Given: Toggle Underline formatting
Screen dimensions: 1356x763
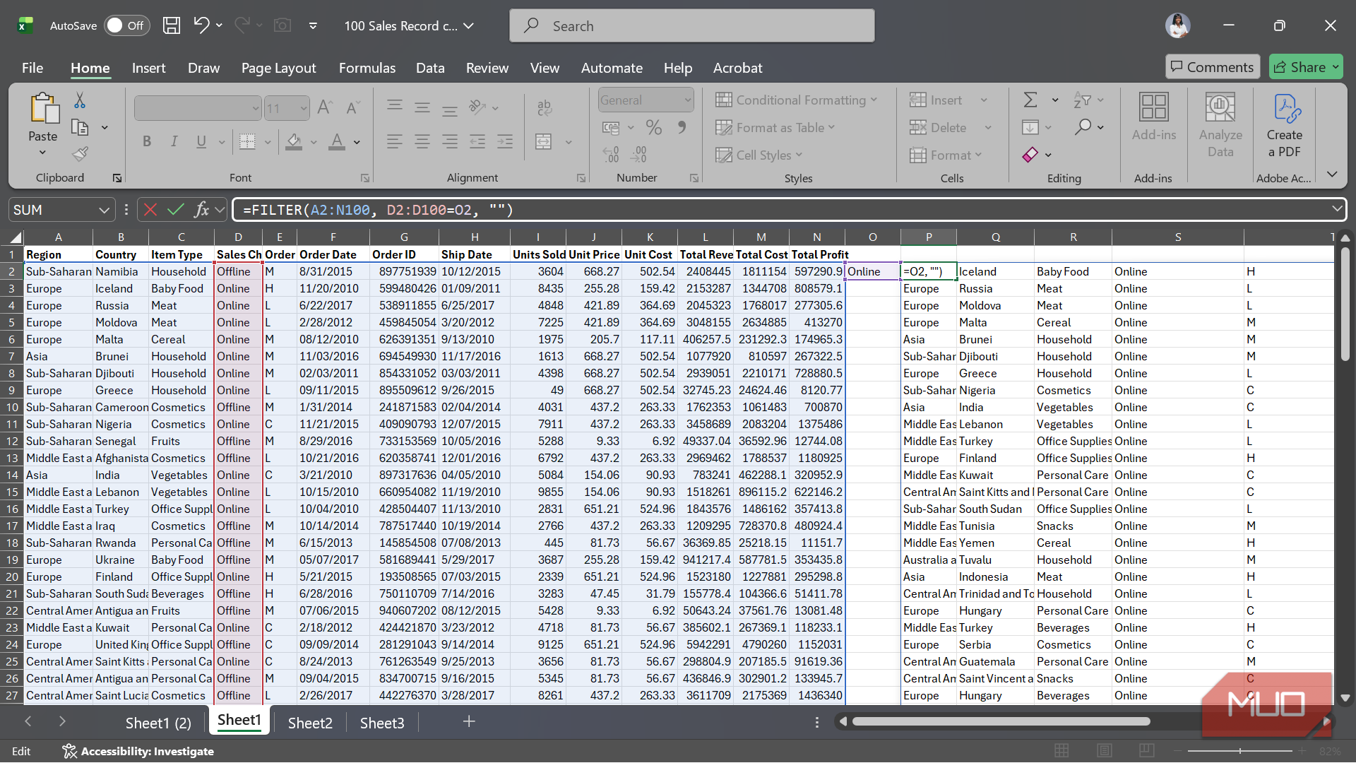Looking at the screenshot, I should pyautogui.click(x=201, y=141).
